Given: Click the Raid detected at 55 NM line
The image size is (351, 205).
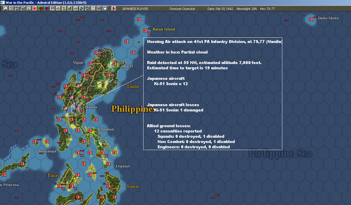Looking at the screenshot, I should 204,63.
